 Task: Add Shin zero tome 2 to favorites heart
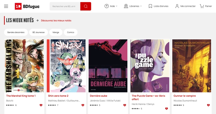pos(83,105)
